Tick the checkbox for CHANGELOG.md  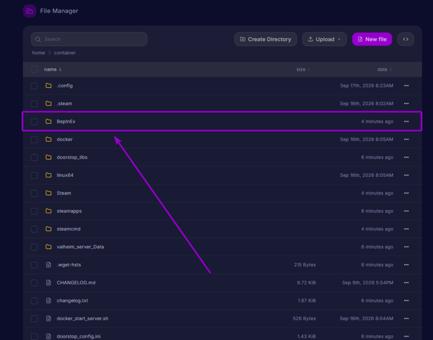34,283
